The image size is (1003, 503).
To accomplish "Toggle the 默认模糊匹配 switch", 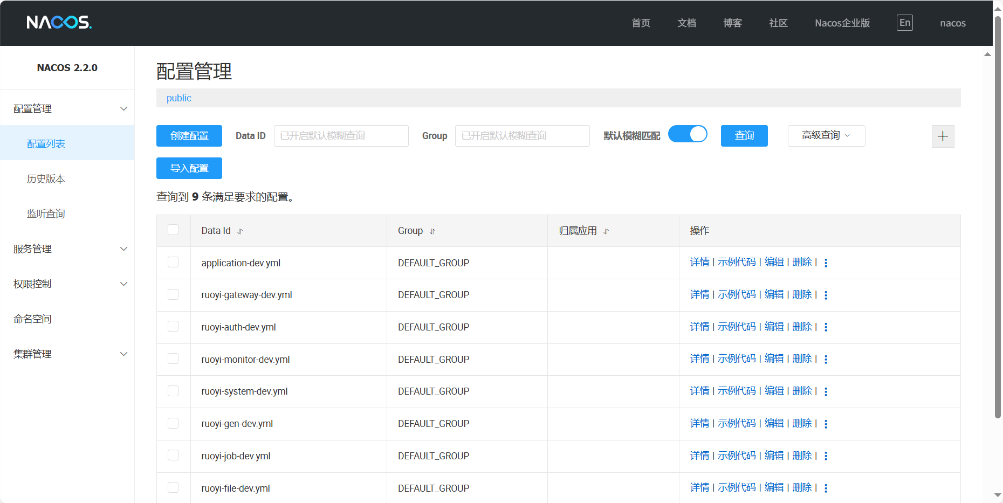I will pyautogui.click(x=688, y=134).
